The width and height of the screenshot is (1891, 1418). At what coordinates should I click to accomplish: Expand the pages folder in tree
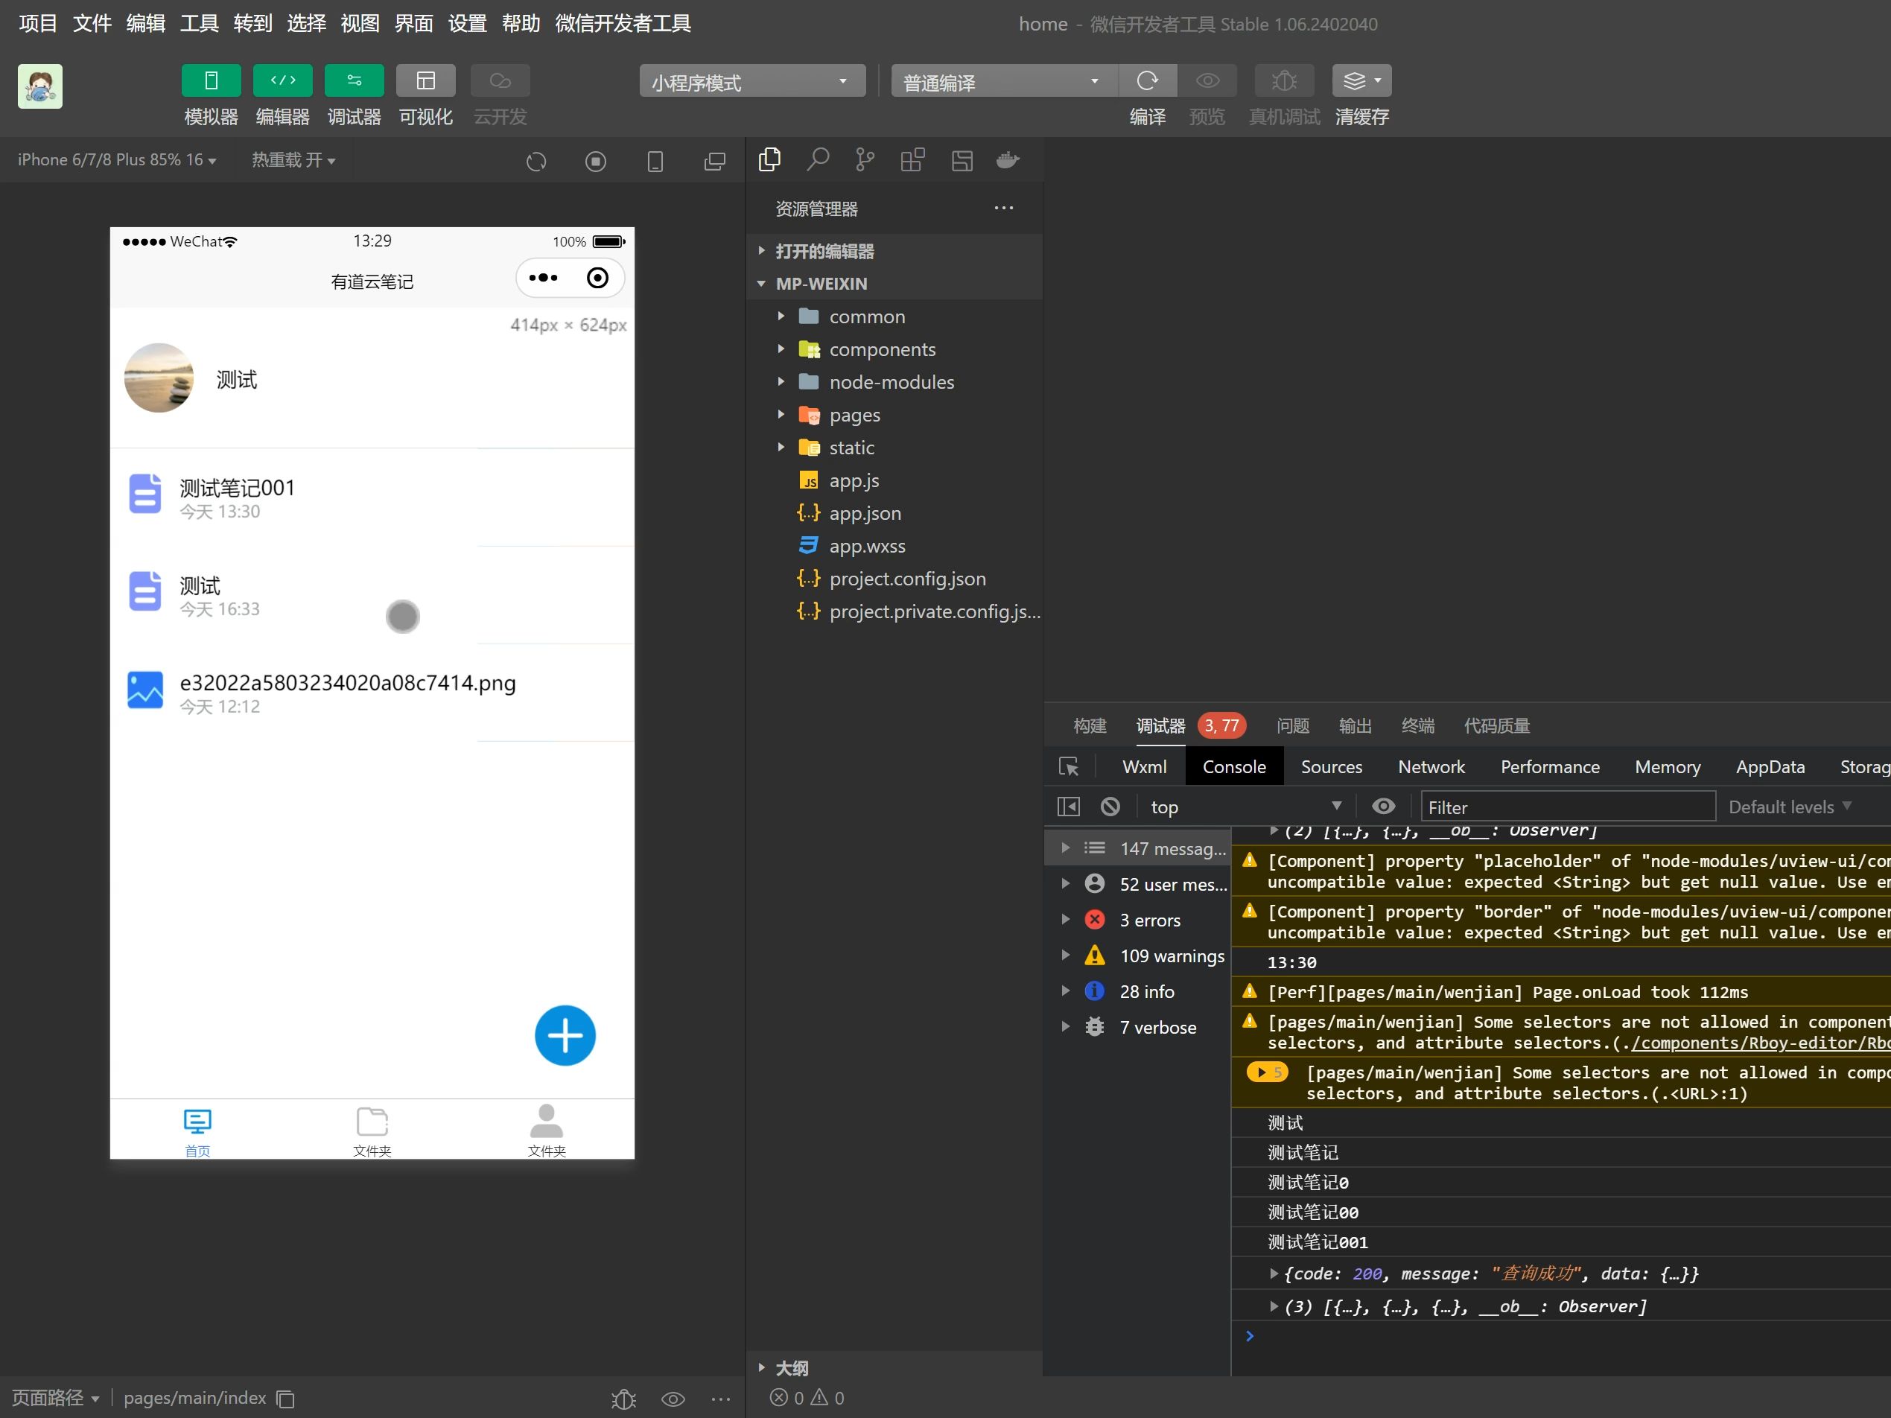click(x=779, y=414)
